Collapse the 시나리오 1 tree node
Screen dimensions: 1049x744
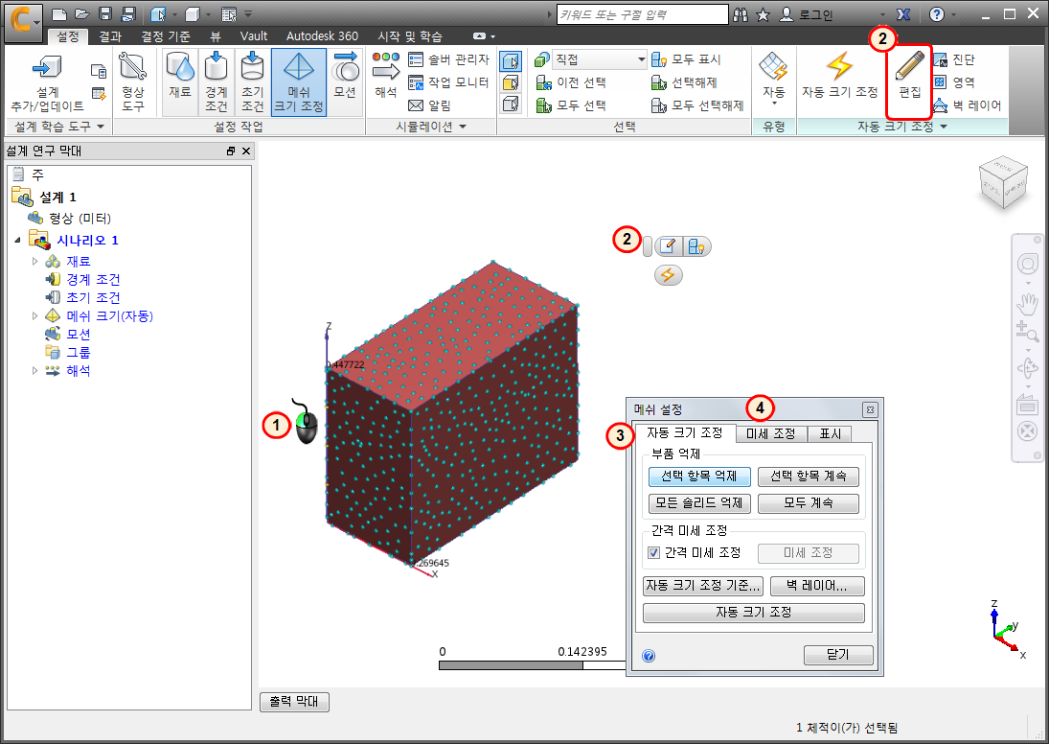[x=18, y=240]
